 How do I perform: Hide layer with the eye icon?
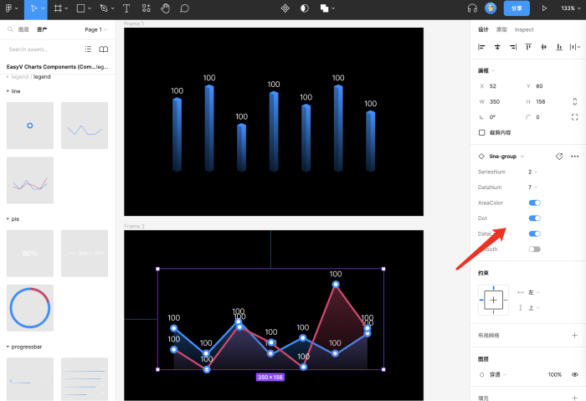coord(574,374)
